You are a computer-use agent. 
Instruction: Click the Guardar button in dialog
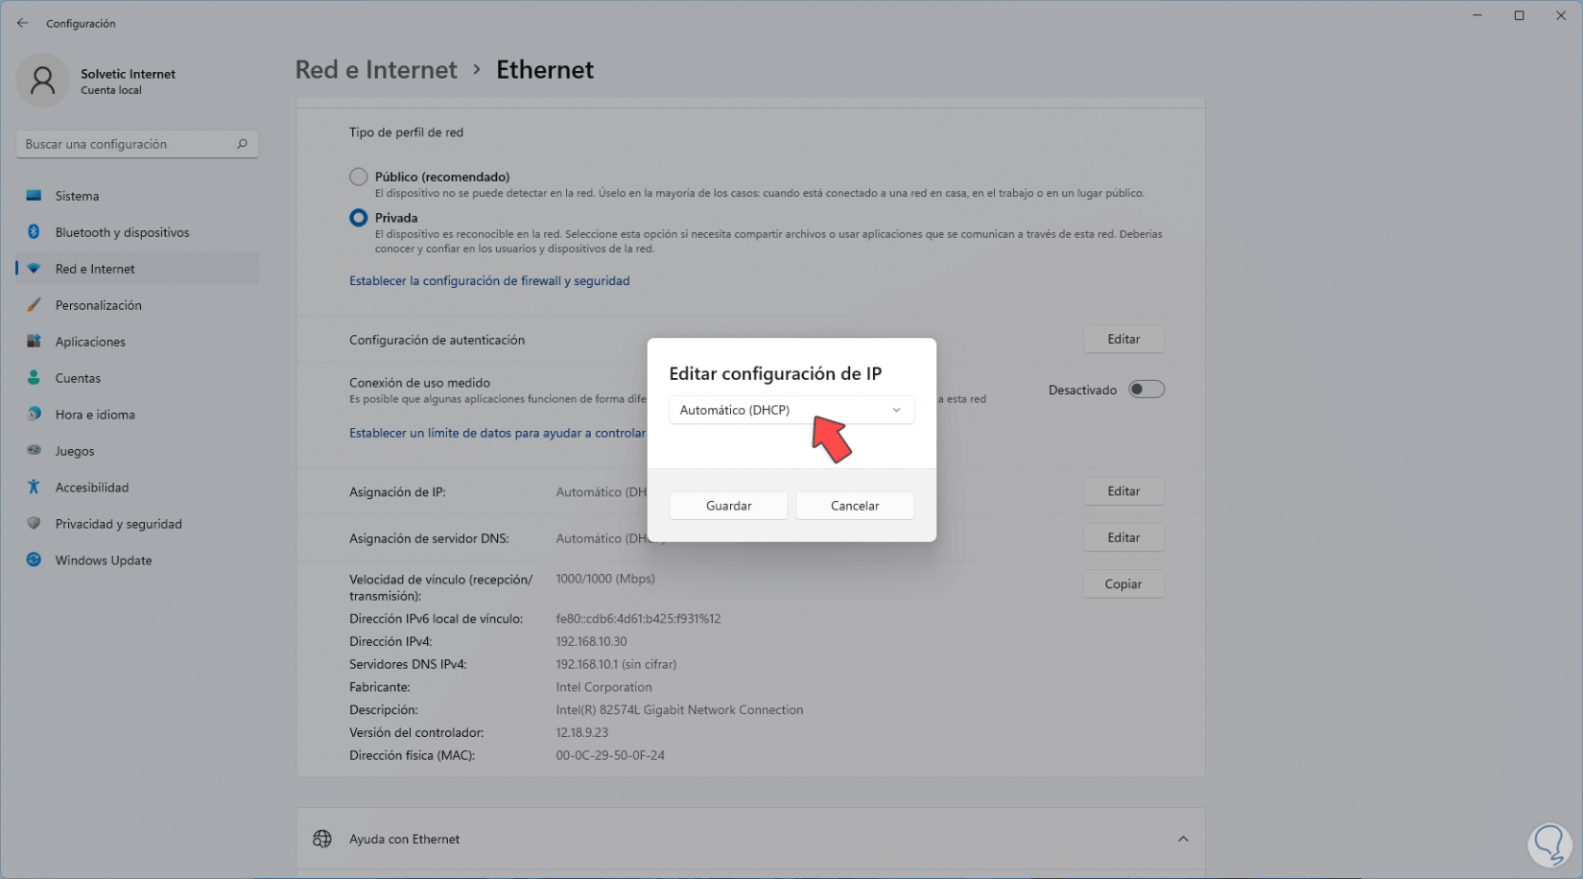click(728, 506)
